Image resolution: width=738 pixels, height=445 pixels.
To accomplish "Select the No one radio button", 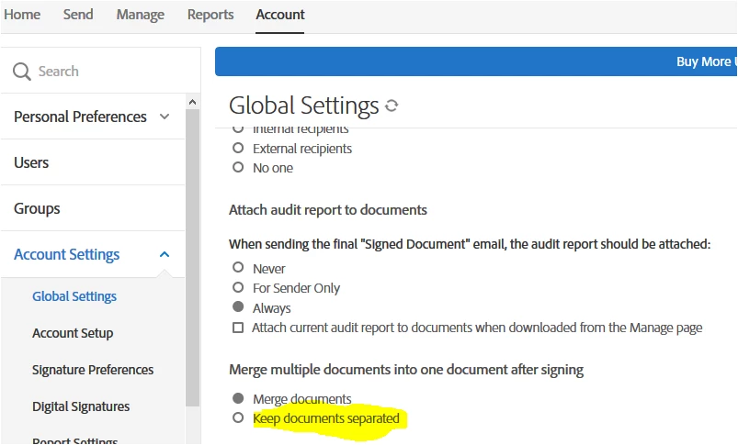I will pyautogui.click(x=238, y=167).
